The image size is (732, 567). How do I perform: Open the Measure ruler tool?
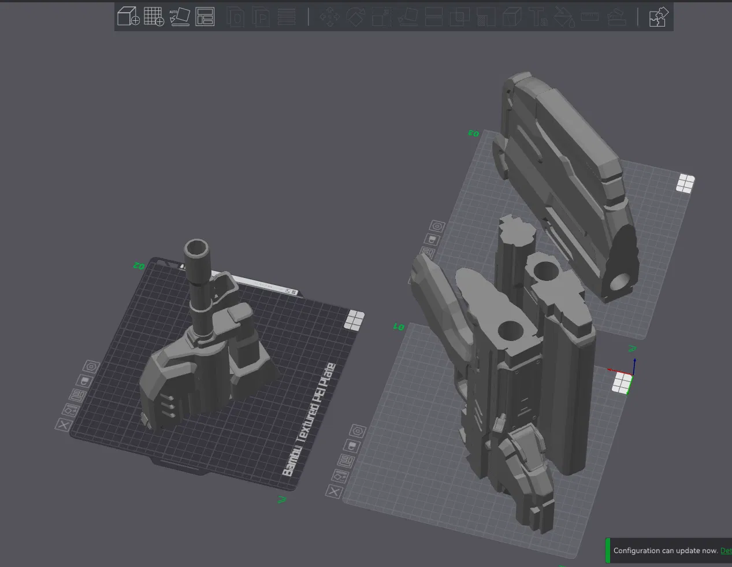coord(590,17)
